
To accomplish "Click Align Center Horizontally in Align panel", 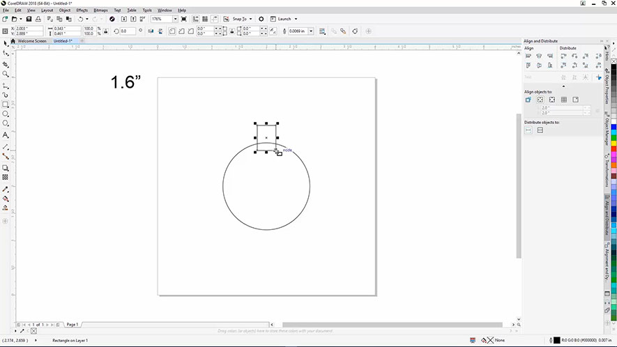I will click(540, 56).
